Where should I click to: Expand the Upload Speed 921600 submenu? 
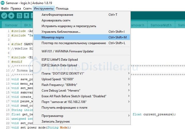tap(82, 79)
